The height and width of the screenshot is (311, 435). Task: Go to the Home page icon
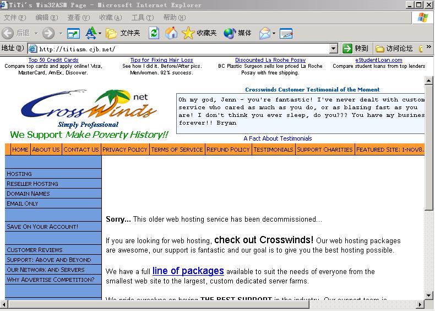click(171, 33)
